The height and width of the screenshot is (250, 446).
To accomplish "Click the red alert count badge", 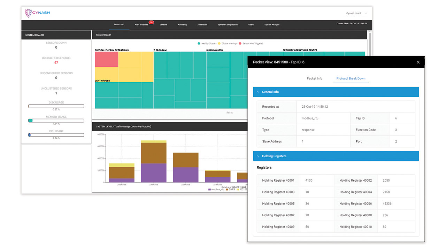I will pyautogui.click(x=151, y=22).
